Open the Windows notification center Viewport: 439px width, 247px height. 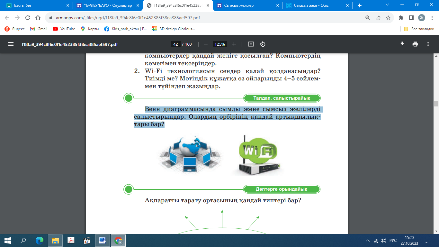(x=426, y=240)
